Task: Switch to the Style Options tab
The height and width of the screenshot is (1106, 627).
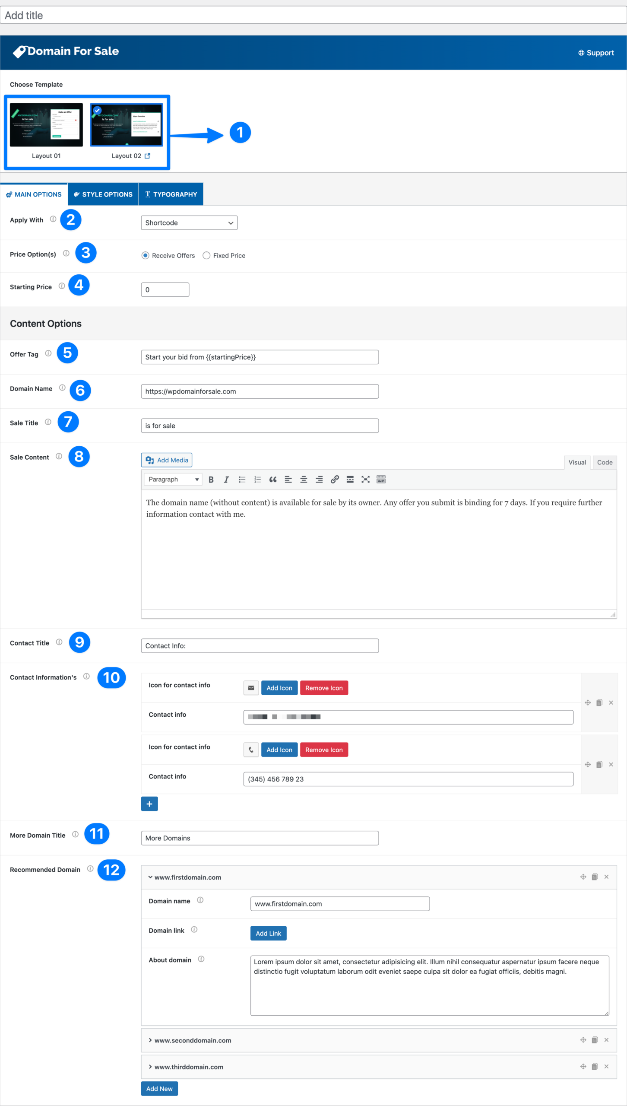Action: pyautogui.click(x=103, y=194)
